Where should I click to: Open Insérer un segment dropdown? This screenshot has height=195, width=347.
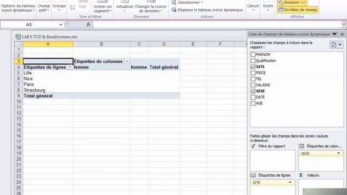click(x=102, y=9)
